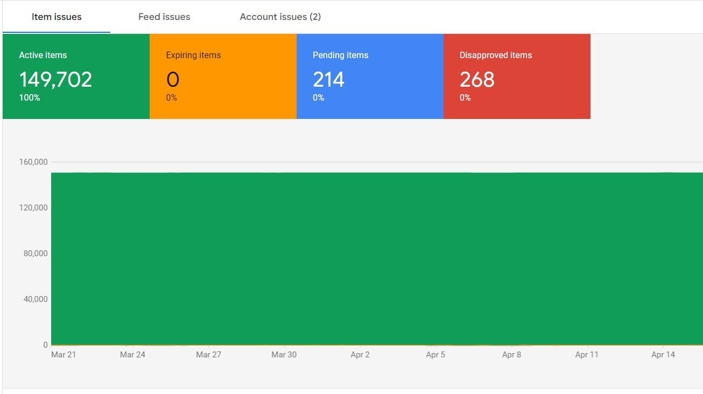Click the Mar 21 date label

(64, 355)
